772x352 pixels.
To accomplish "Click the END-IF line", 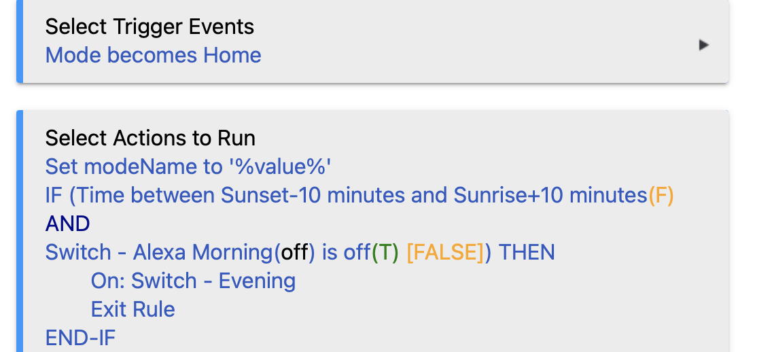I will click(x=80, y=338).
